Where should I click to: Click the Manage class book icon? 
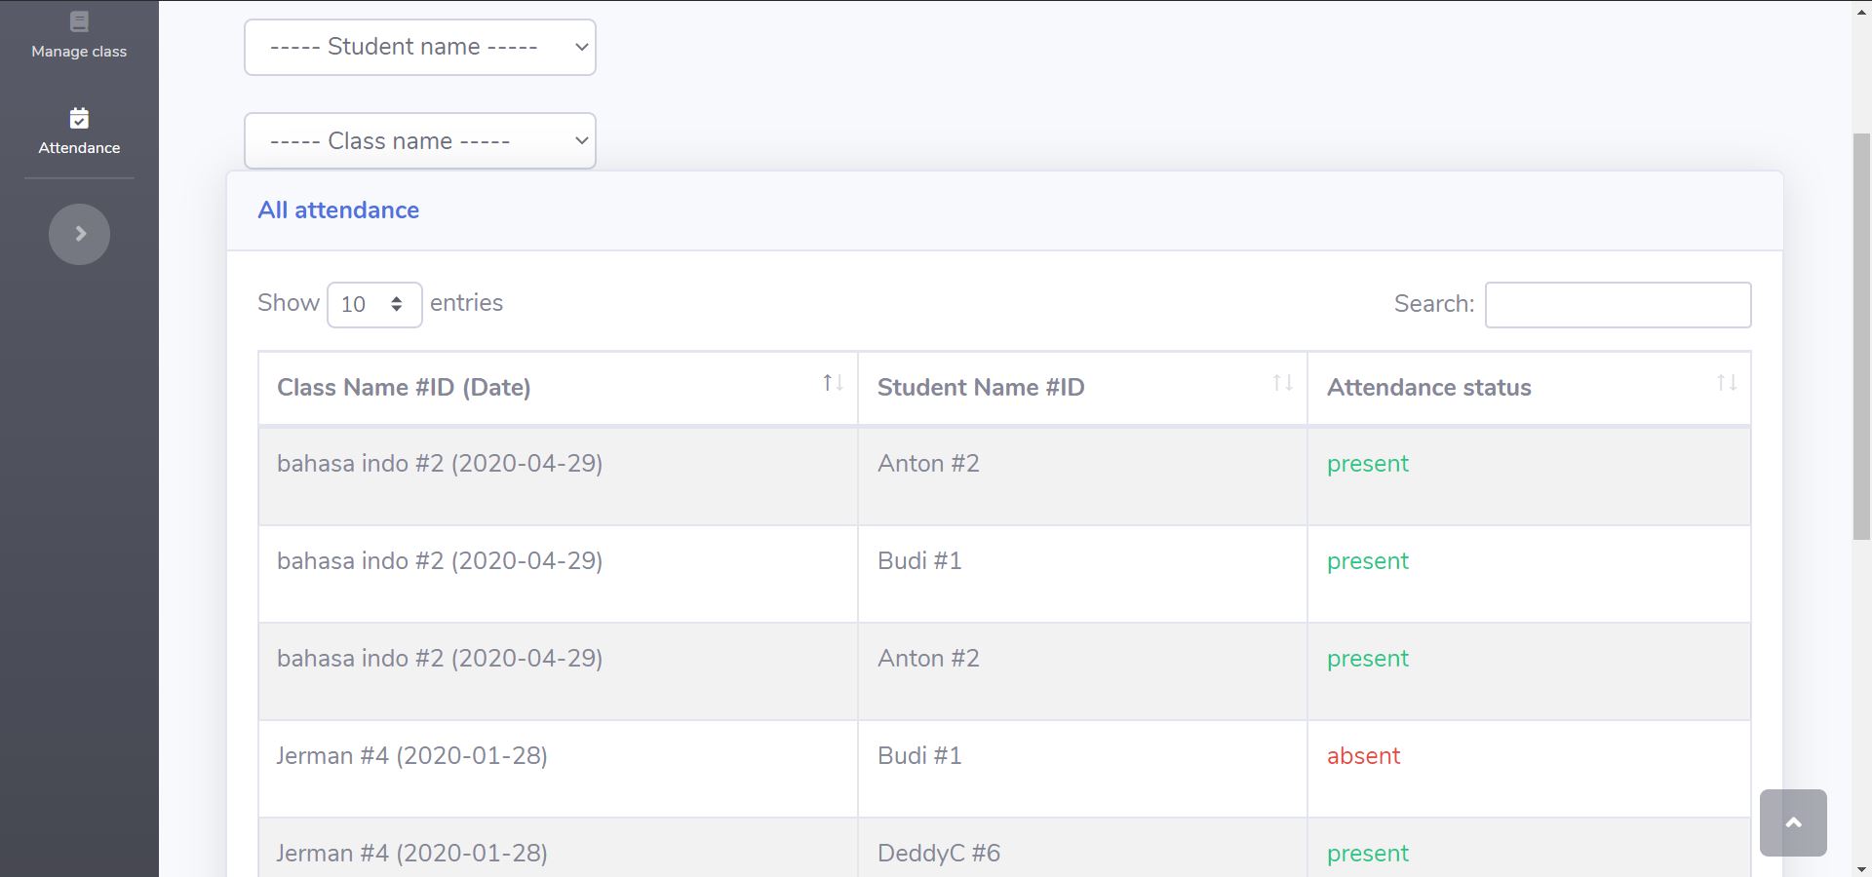[x=79, y=21]
